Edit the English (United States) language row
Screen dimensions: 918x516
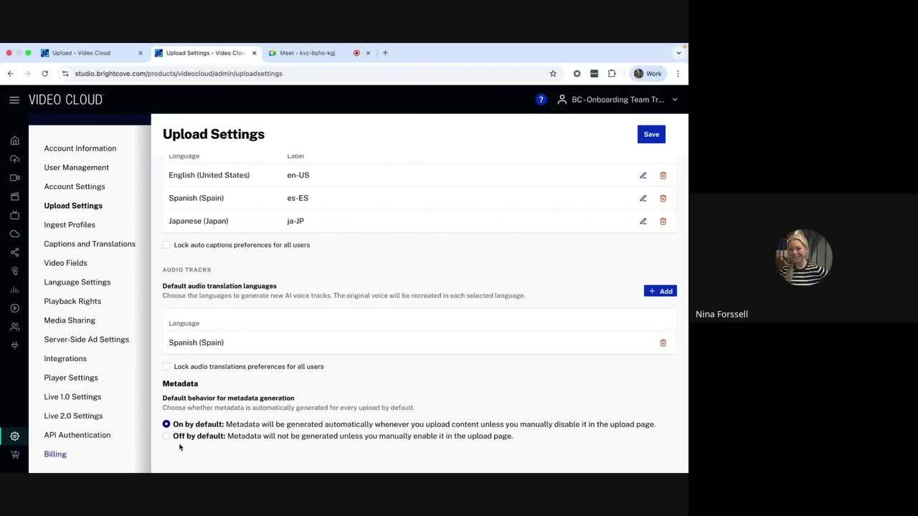[643, 176]
